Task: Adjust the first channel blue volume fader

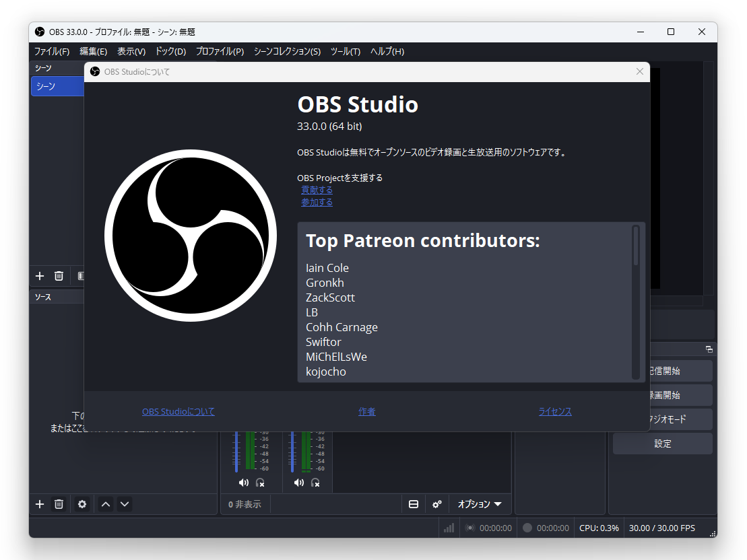Action: 236,452
